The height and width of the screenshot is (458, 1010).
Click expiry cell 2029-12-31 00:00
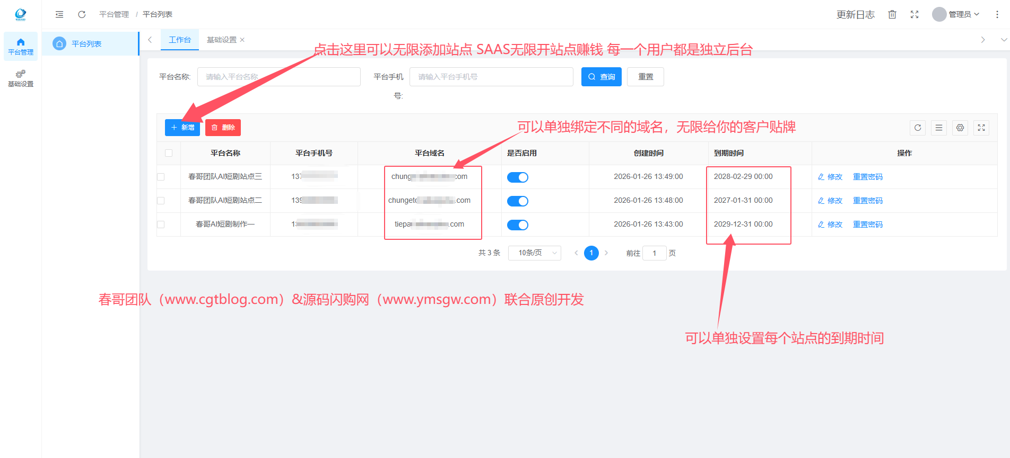click(743, 224)
